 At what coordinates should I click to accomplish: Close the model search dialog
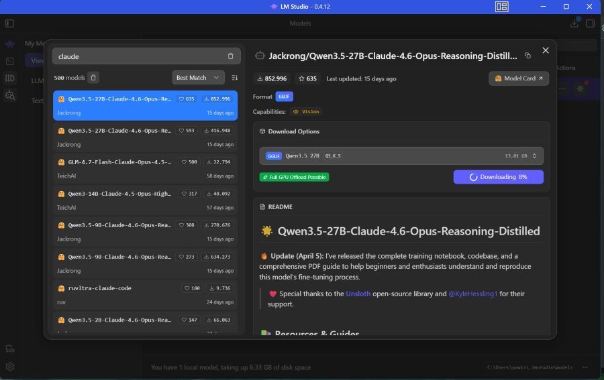point(546,50)
